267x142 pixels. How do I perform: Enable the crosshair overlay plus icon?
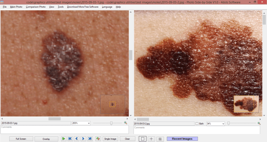(151, 139)
